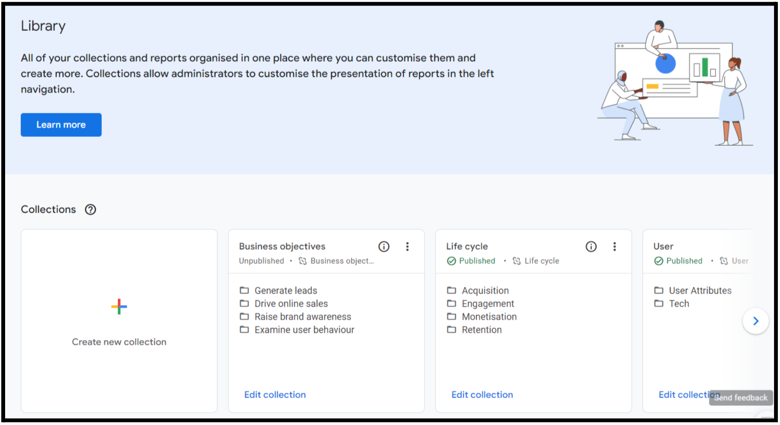Open three-dot menu on Business objectives card

[x=407, y=247]
